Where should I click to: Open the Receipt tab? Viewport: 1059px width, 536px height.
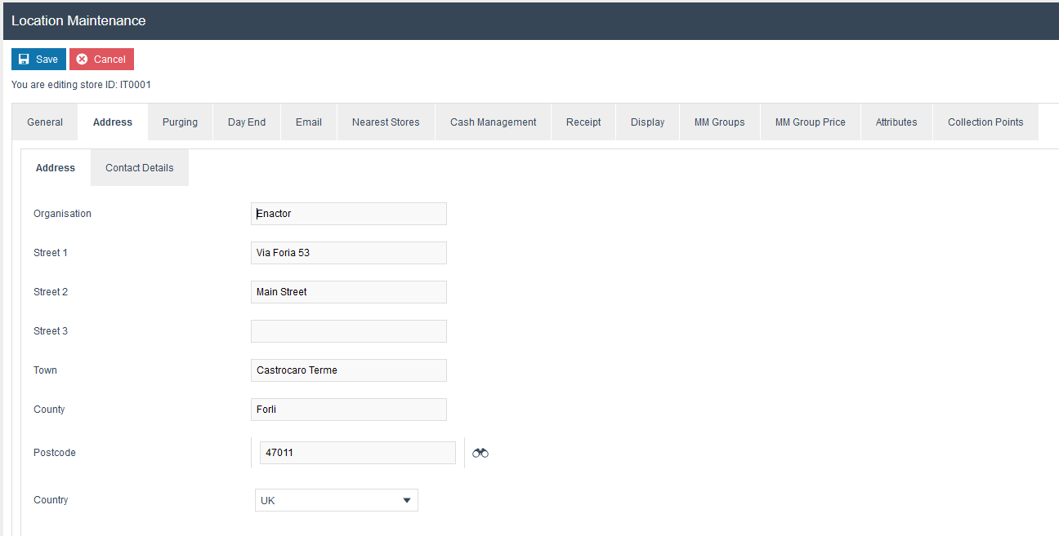point(583,122)
